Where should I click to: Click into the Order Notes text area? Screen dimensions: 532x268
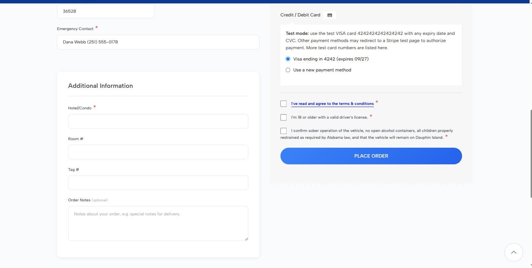click(158, 224)
